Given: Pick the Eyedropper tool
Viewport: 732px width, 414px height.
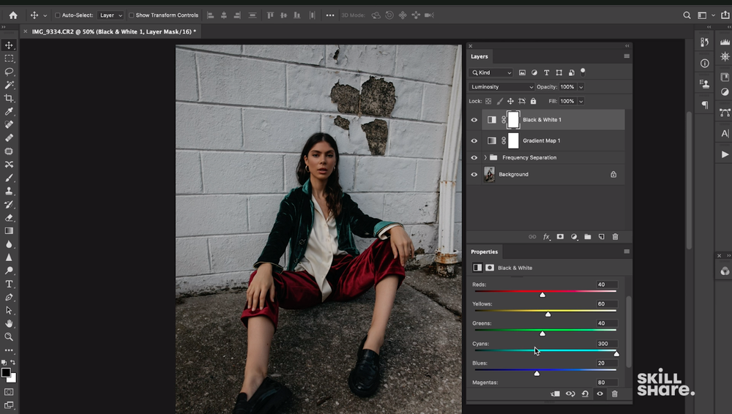Looking at the screenshot, I should coord(9,111).
